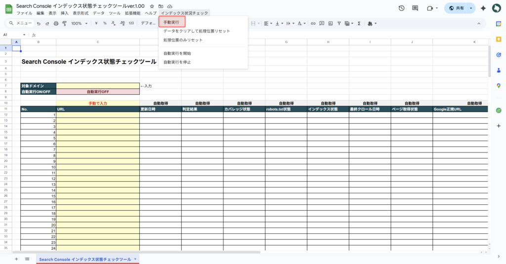506x264 pixels.
Task: Star this spreadsheet document
Action: [x=152, y=6]
